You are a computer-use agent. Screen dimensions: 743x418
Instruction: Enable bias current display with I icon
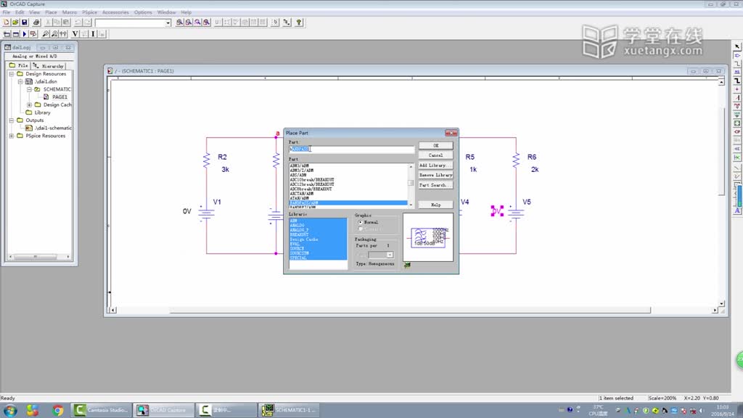point(94,33)
